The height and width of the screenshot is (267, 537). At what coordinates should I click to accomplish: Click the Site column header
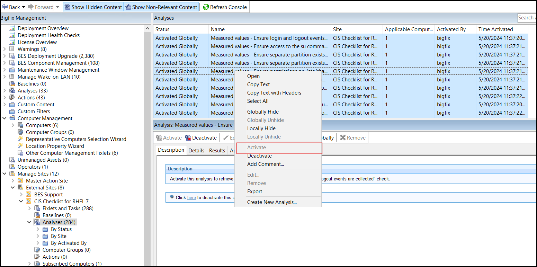click(357, 29)
